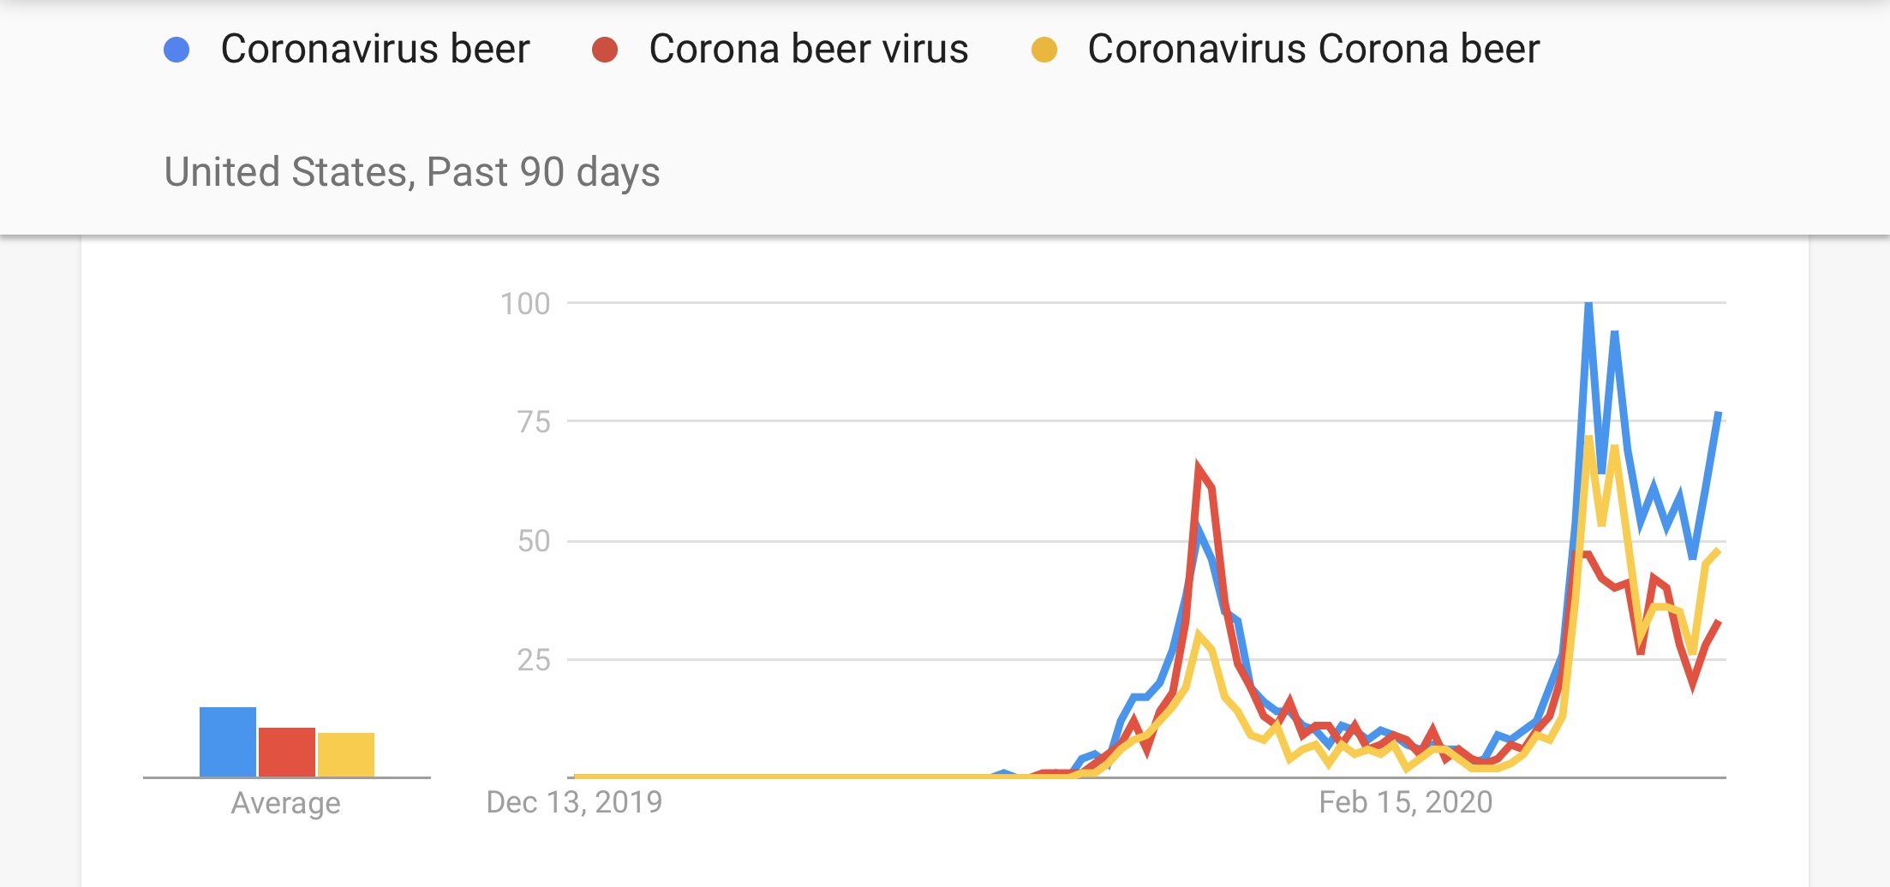Click the 75 y-axis label
1890x887 pixels.
coord(533,422)
